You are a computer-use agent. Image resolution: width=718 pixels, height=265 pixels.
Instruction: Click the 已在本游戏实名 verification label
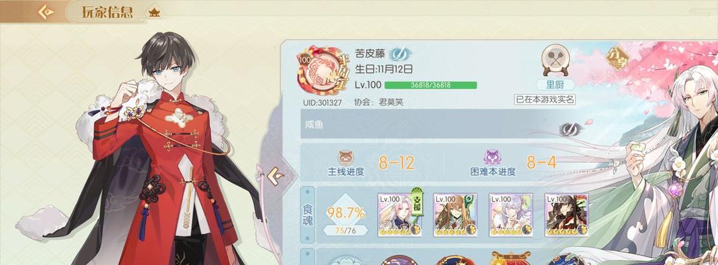pos(544,99)
